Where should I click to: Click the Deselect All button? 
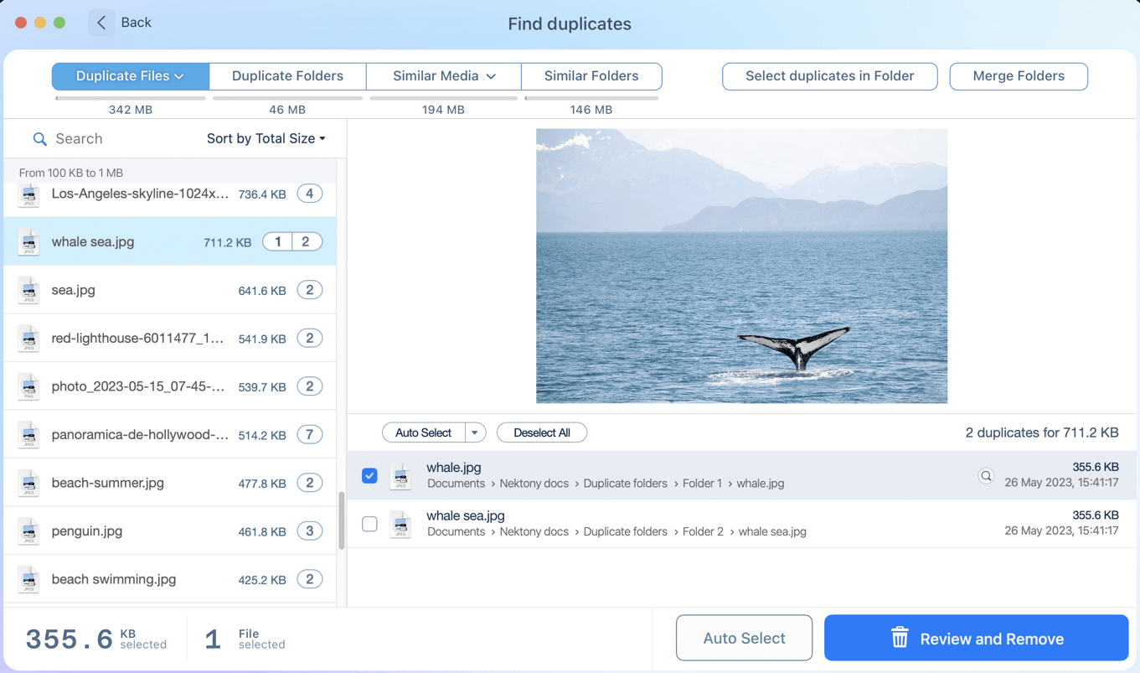[x=541, y=432]
